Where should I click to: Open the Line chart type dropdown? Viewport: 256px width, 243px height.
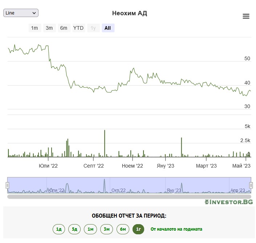tap(21, 13)
